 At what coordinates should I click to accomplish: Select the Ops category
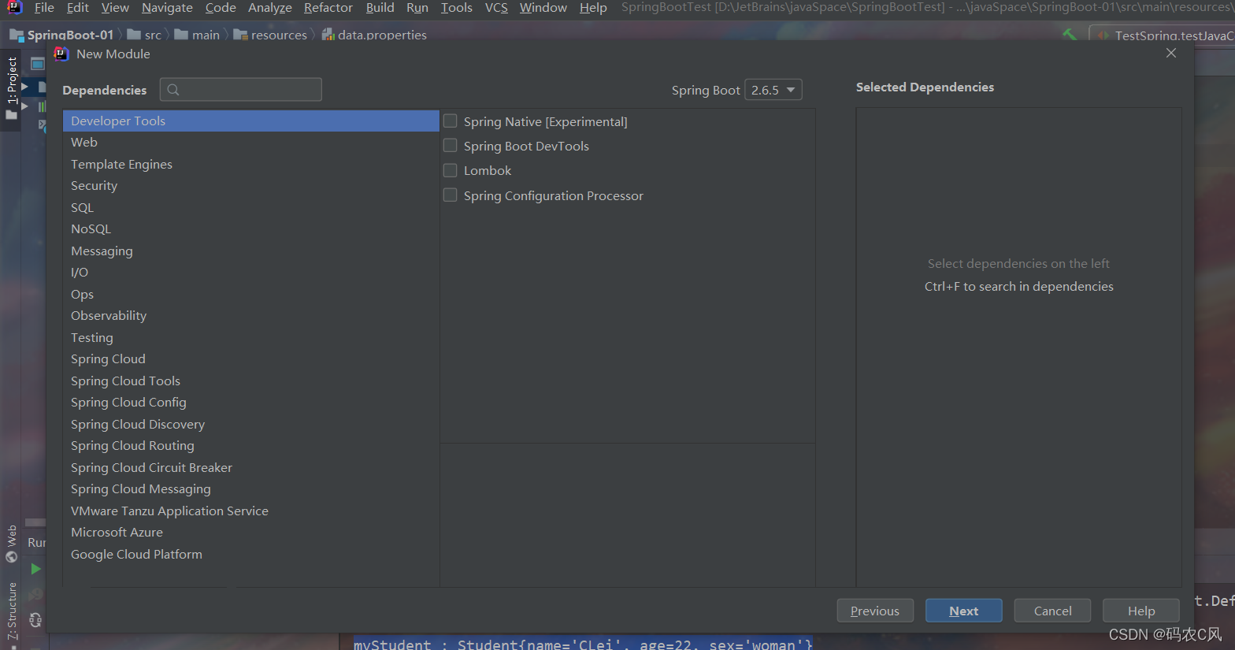pos(251,294)
